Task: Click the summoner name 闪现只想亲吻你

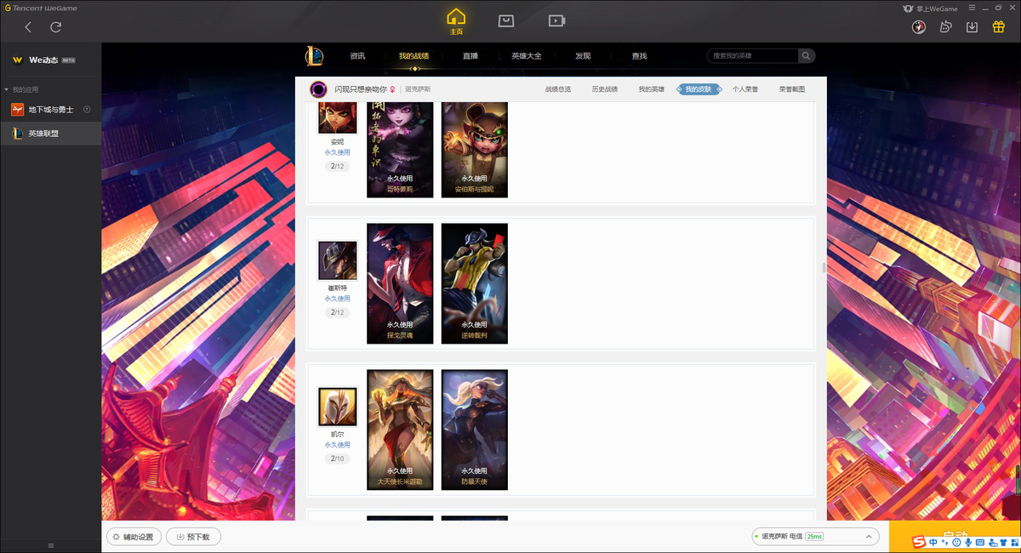Action: click(x=360, y=89)
